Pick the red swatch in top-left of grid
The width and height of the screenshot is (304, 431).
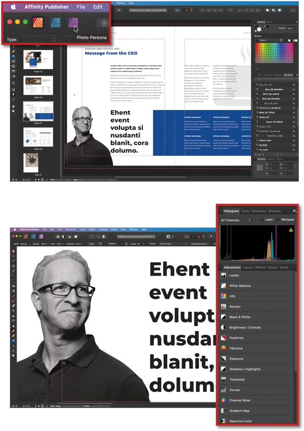(x=256, y=45)
